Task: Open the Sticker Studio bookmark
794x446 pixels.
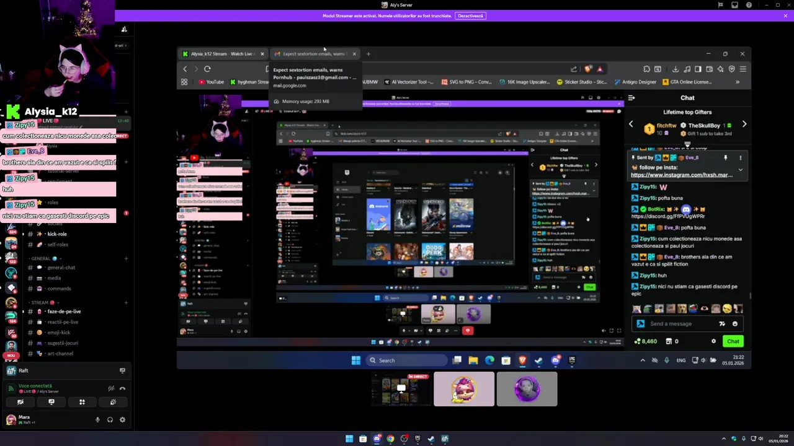Action: 582,82
